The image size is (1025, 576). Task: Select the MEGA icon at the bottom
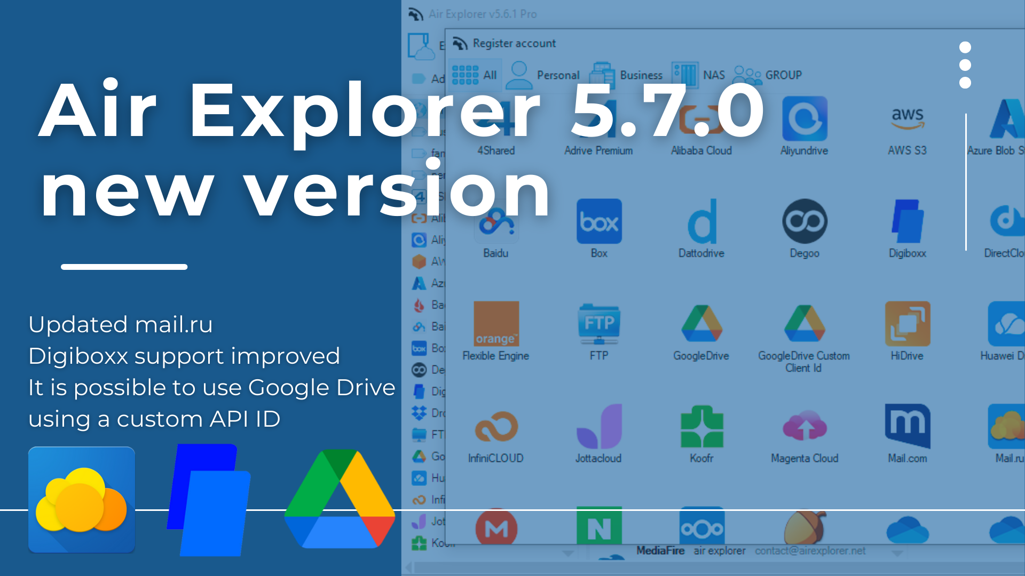(496, 528)
